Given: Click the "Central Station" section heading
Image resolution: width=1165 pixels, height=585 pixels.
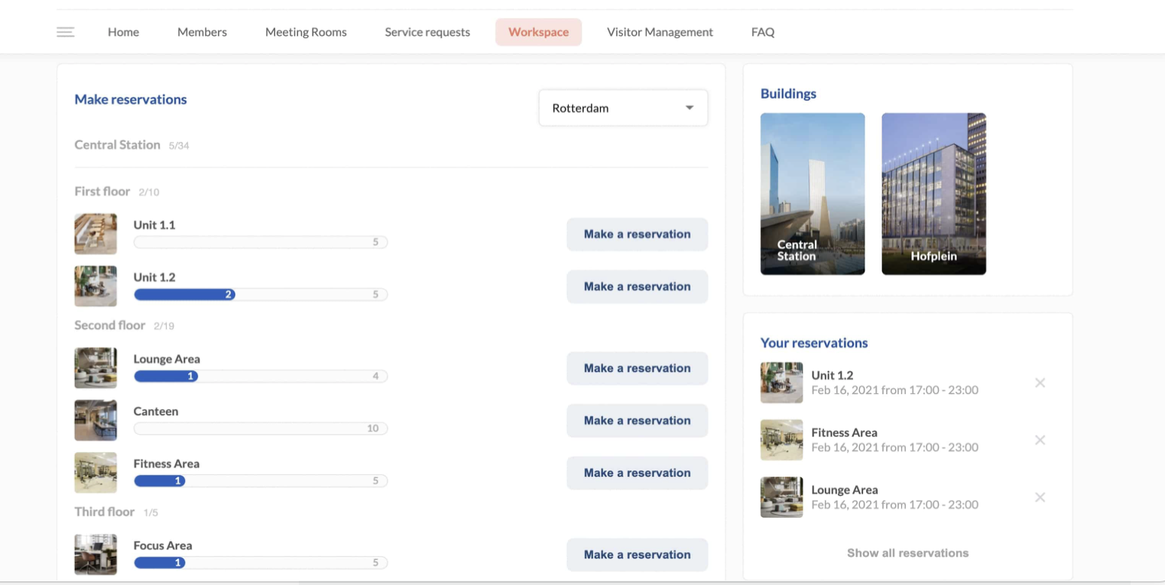Looking at the screenshot, I should [x=117, y=144].
